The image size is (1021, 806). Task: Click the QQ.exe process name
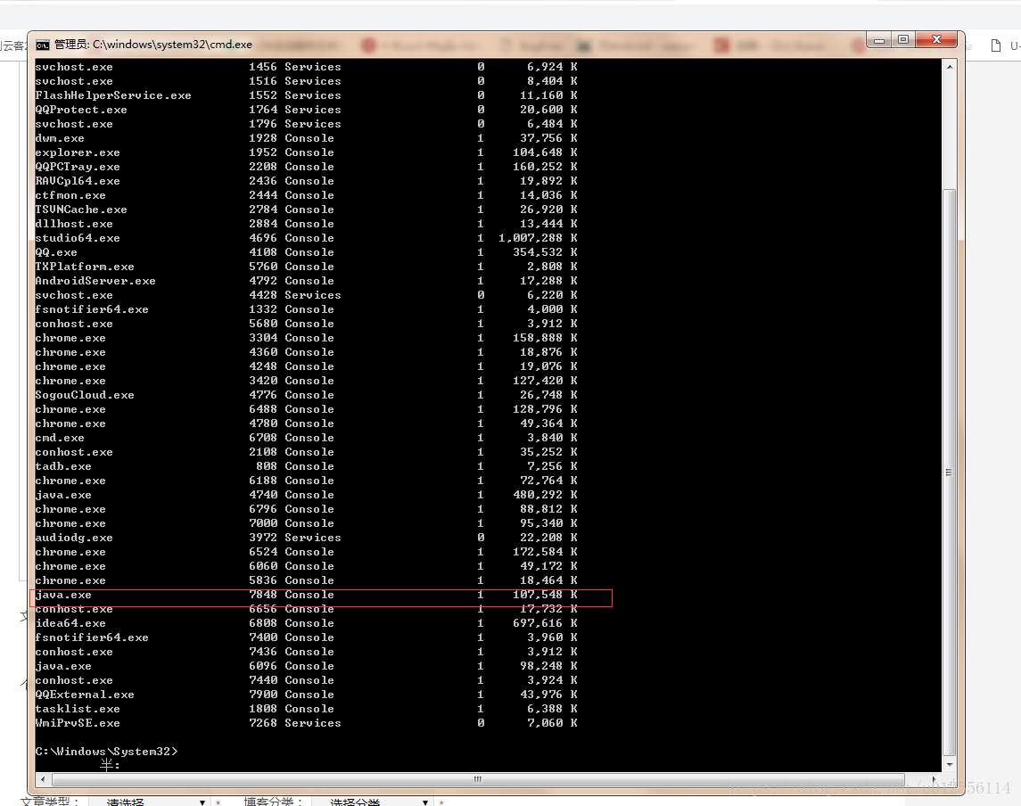pos(56,252)
